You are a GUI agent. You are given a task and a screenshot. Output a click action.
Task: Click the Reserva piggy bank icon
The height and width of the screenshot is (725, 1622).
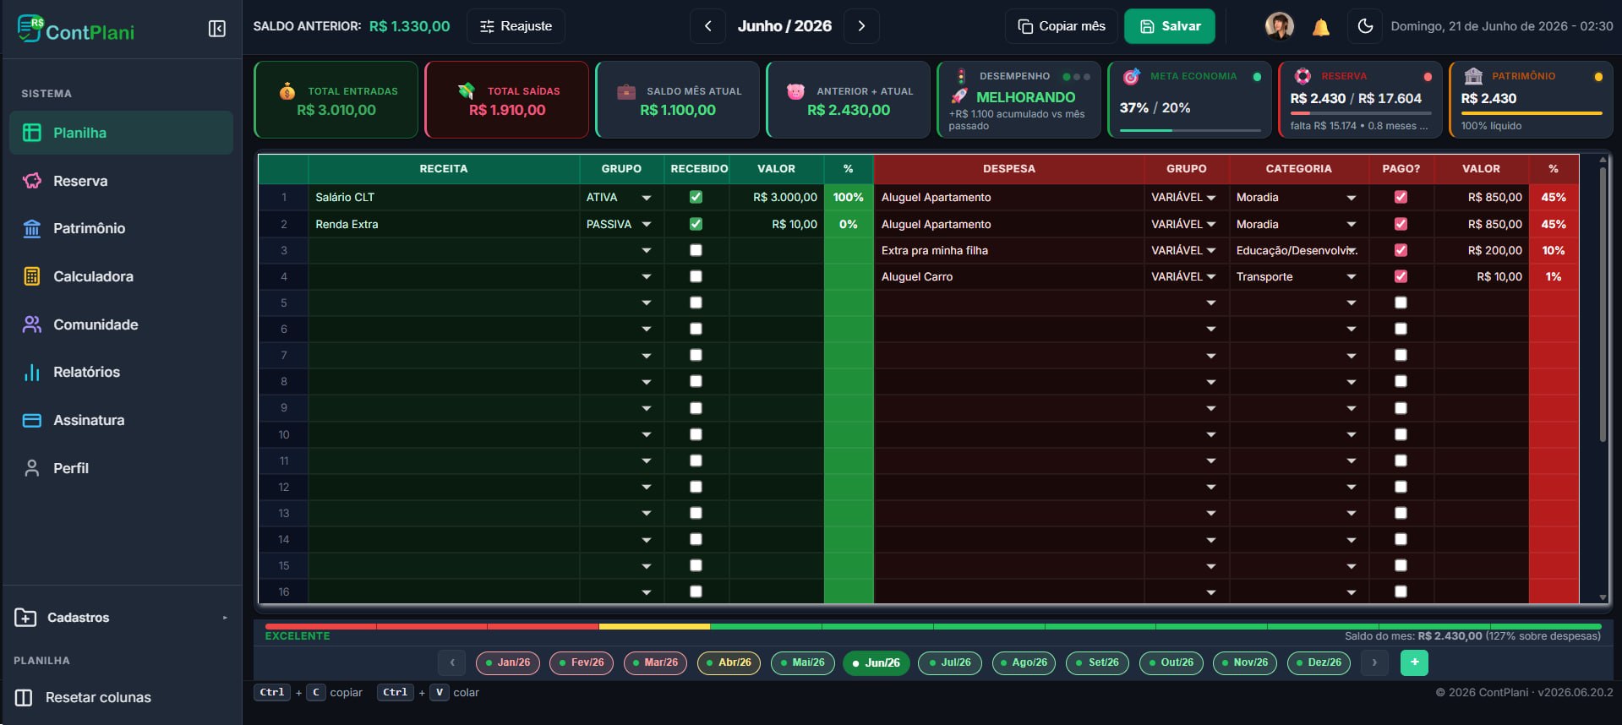click(32, 181)
